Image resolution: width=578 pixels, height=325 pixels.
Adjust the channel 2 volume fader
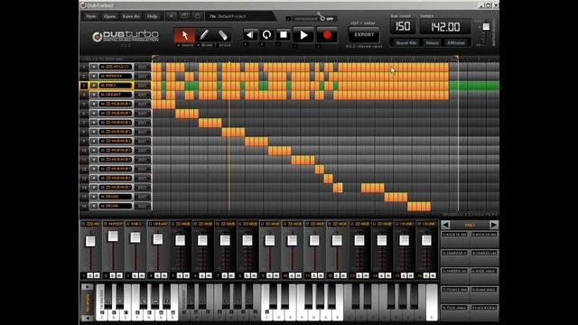point(113,237)
